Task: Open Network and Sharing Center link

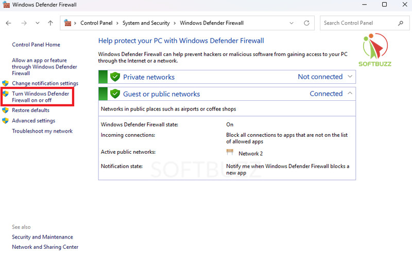Action: [45, 247]
